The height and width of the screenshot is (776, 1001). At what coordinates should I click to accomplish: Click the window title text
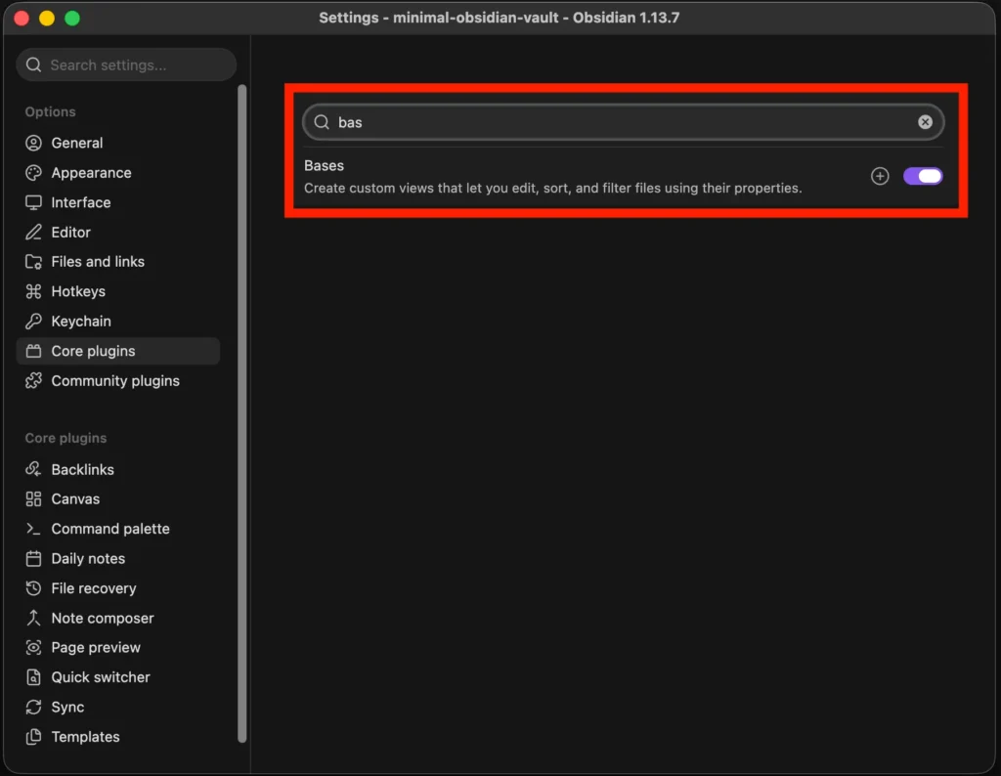click(500, 18)
